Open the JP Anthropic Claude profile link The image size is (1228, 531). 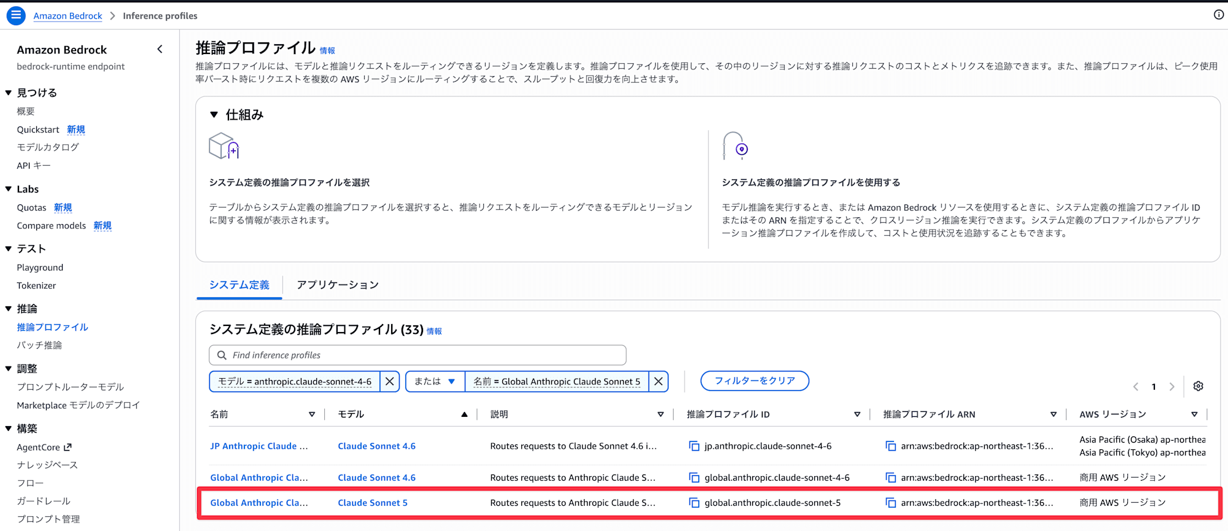259,446
